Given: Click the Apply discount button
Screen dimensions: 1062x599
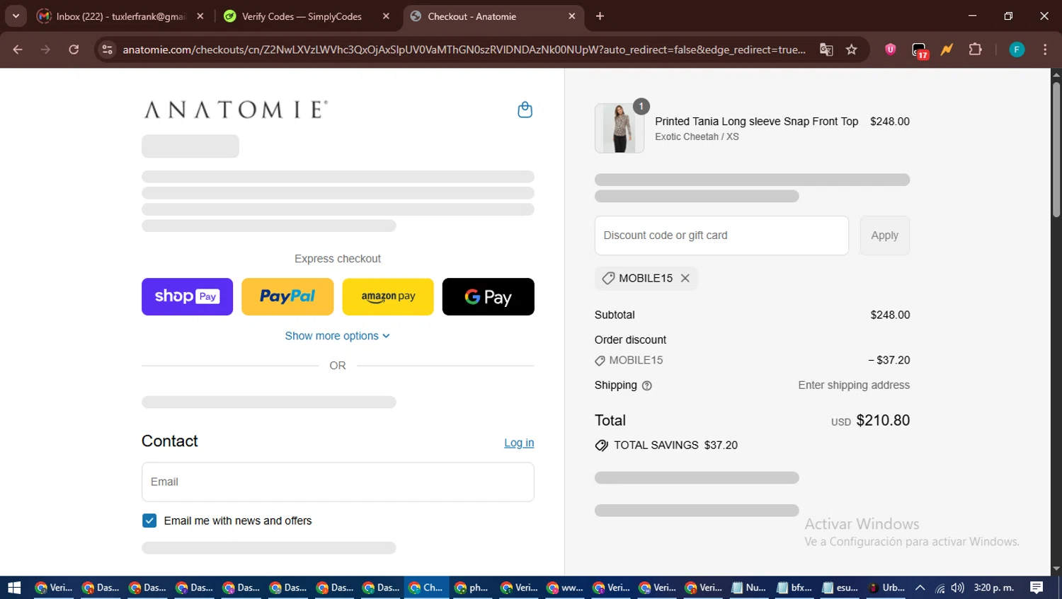Looking at the screenshot, I should 885,235.
